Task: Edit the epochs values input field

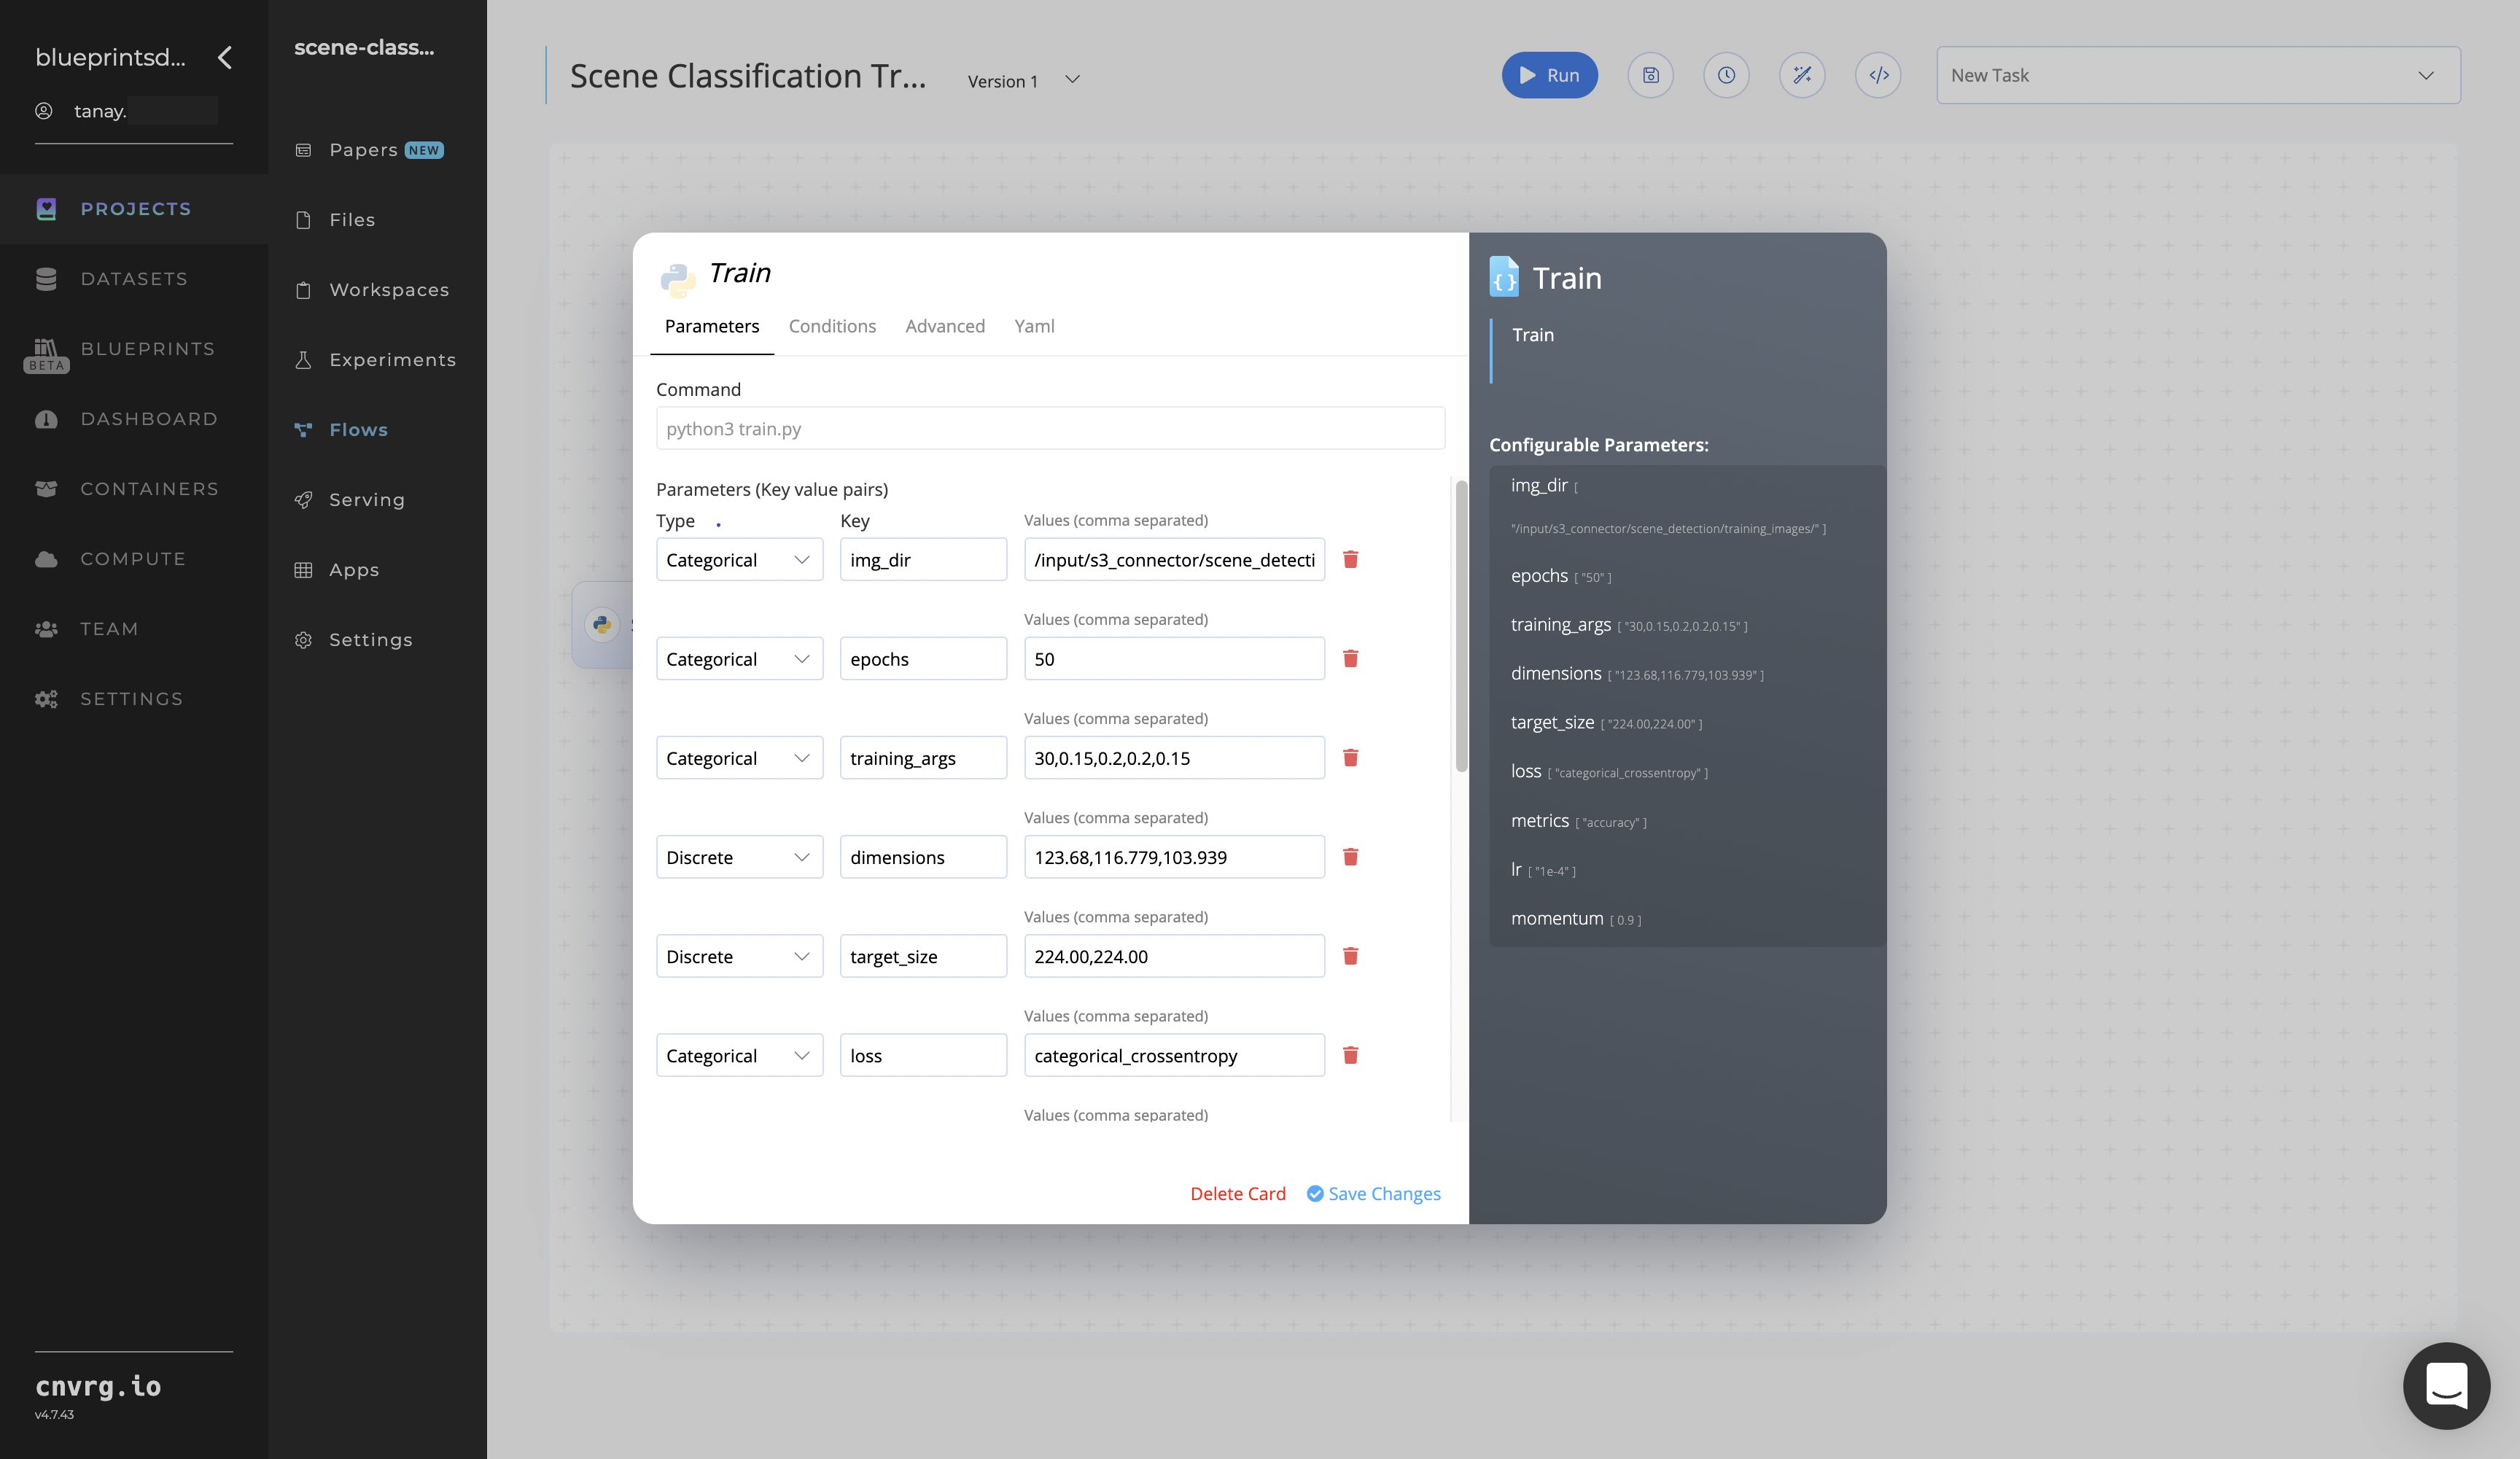Action: pyautogui.click(x=1174, y=658)
